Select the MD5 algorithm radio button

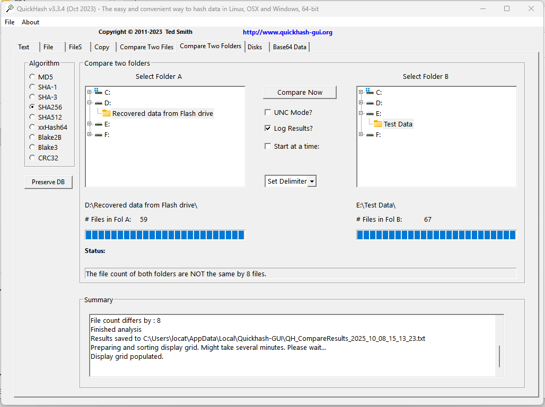pyautogui.click(x=32, y=77)
